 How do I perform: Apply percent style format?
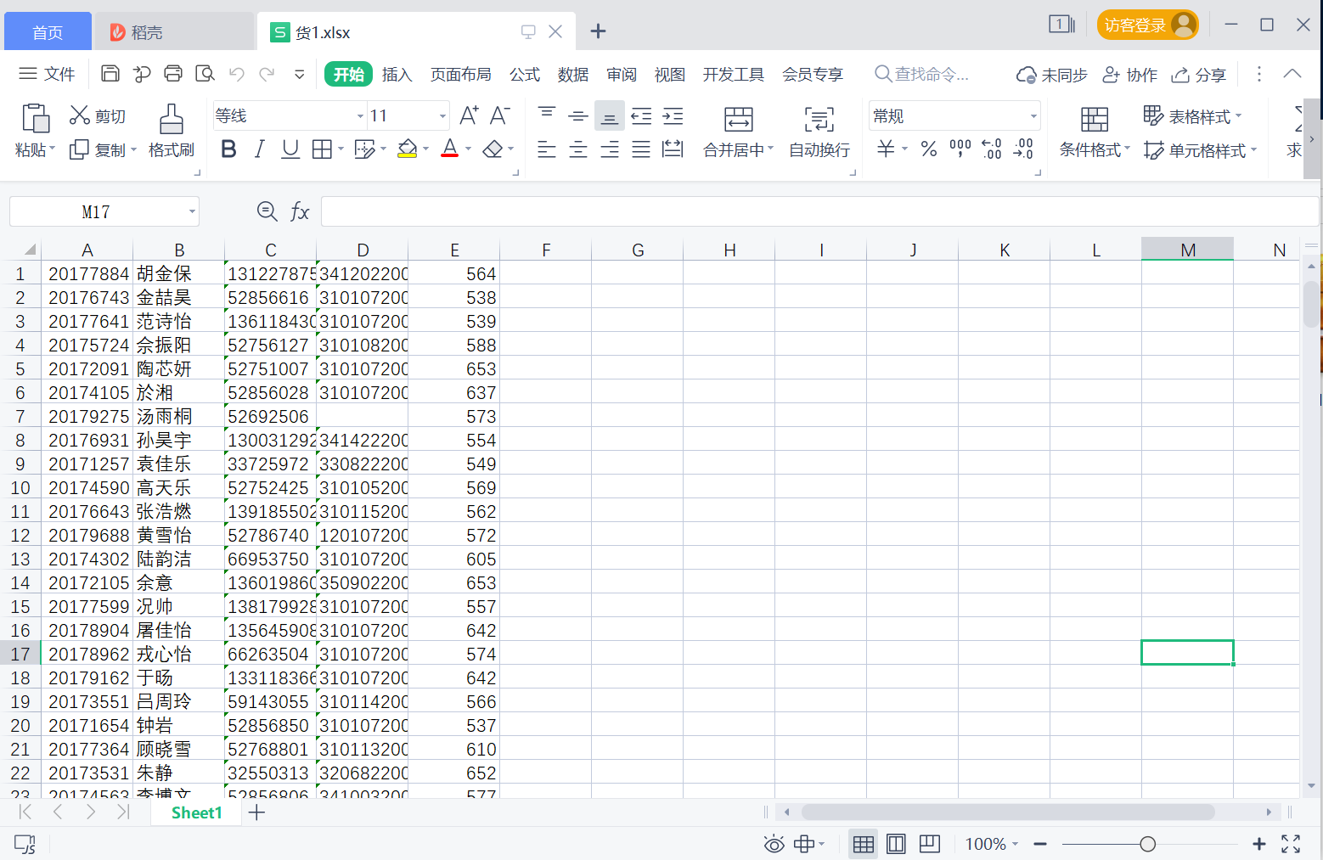[x=929, y=149]
